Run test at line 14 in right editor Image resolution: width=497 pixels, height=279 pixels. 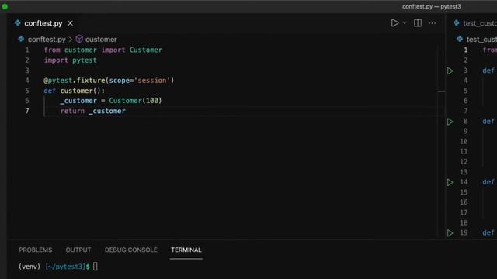click(450, 182)
